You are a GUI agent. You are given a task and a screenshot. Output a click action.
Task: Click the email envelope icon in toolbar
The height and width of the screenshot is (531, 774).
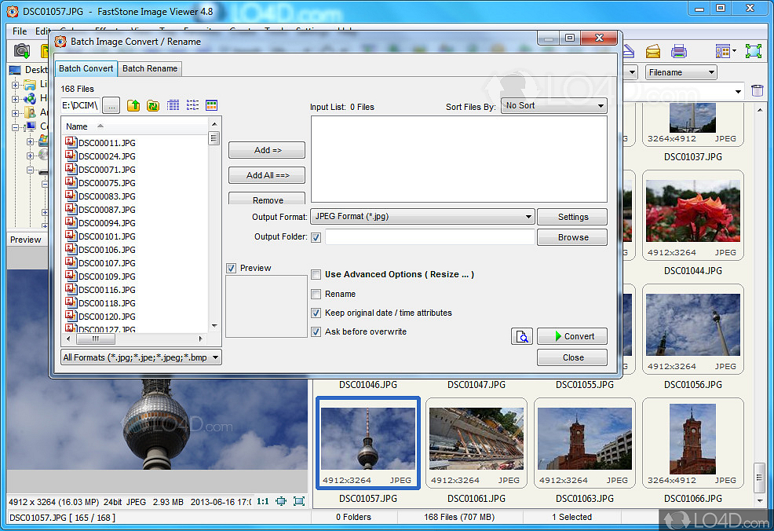(x=653, y=52)
